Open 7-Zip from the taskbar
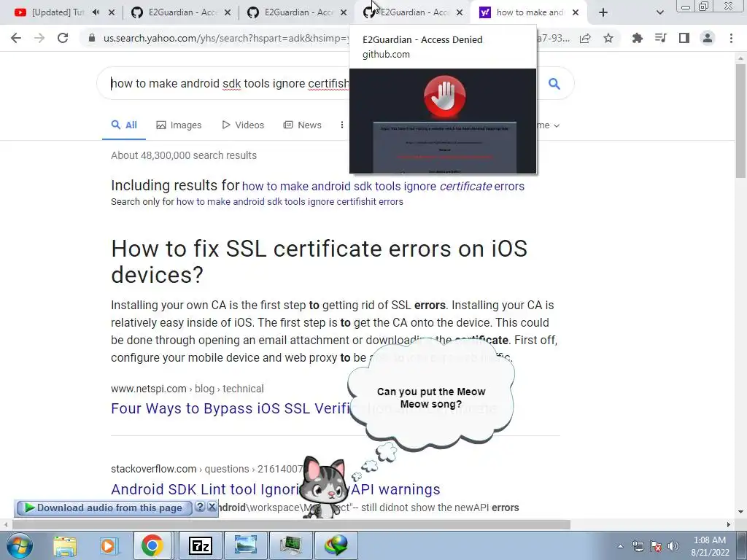 [x=201, y=545]
